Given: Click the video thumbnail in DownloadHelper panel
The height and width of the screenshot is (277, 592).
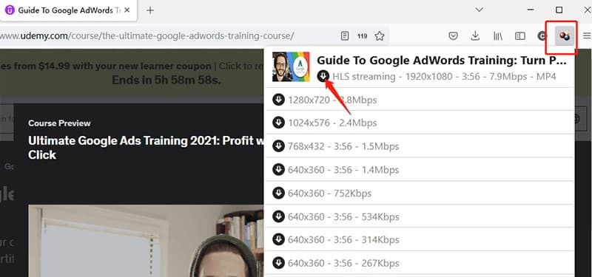Looking at the screenshot, I should pyautogui.click(x=291, y=66).
